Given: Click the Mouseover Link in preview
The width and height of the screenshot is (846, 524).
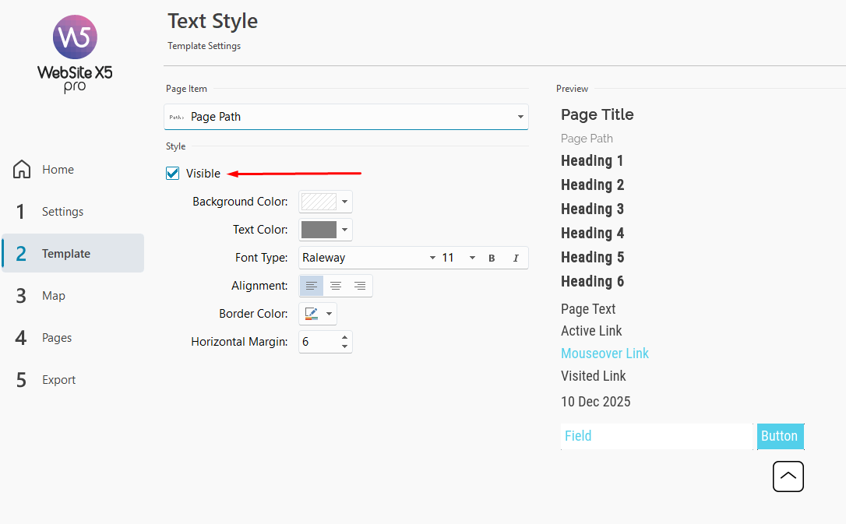Looking at the screenshot, I should pyautogui.click(x=605, y=353).
